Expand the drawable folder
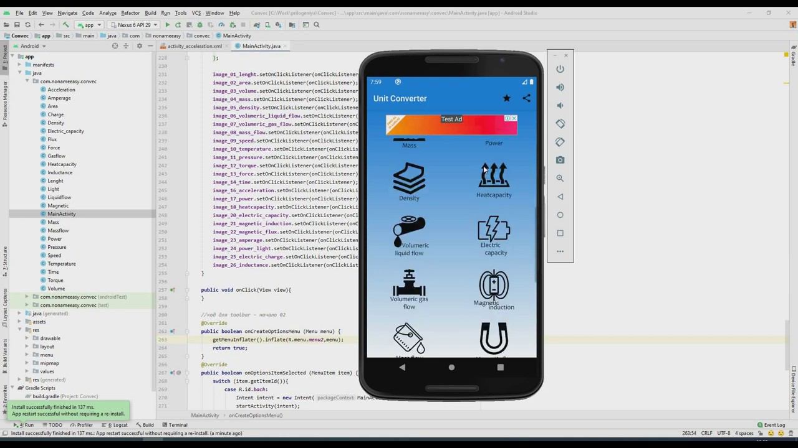 (x=27, y=338)
